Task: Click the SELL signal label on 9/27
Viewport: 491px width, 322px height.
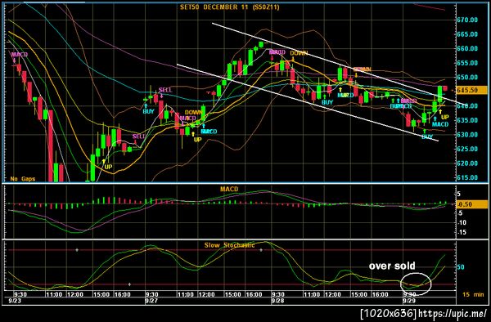Action: (x=165, y=90)
